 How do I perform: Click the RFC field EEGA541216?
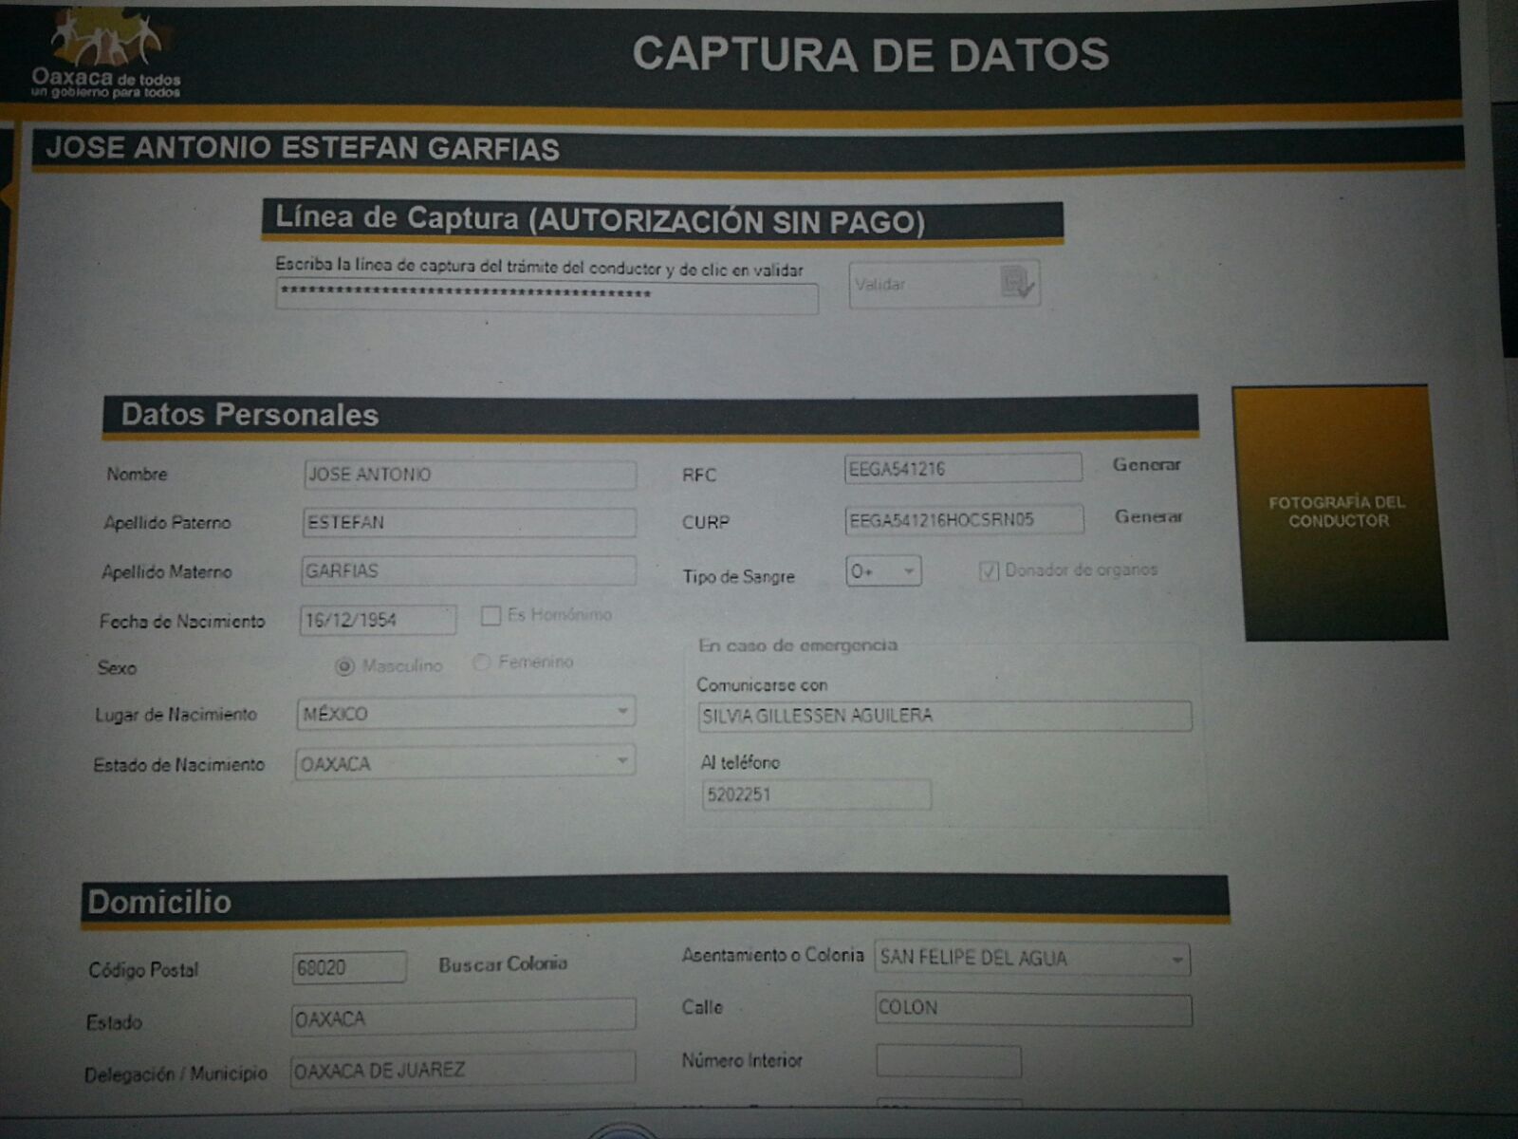(x=963, y=468)
